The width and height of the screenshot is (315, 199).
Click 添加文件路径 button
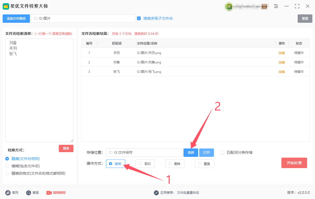[16, 19]
